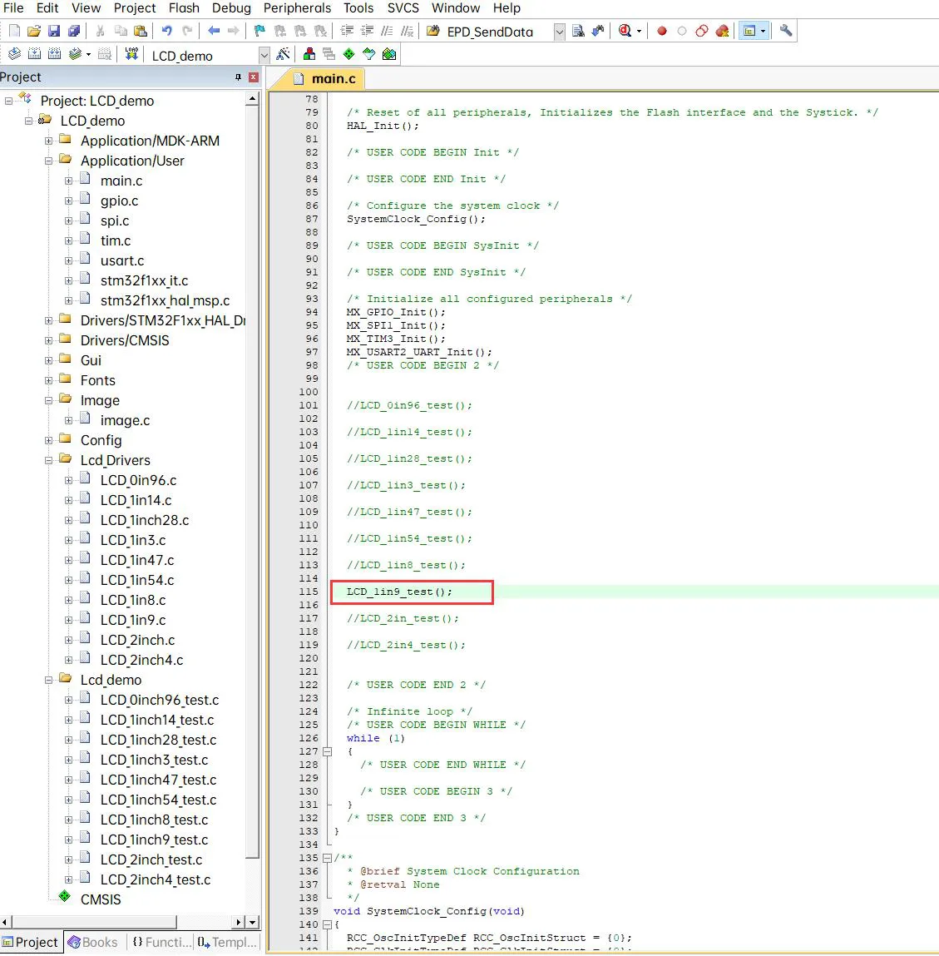Switch to the Templates panel tab
The height and width of the screenshot is (956, 939).
(227, 943)
